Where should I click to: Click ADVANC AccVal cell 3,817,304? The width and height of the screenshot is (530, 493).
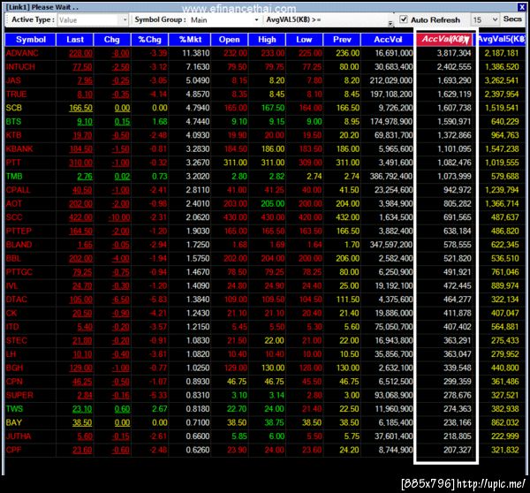point(454,53)
